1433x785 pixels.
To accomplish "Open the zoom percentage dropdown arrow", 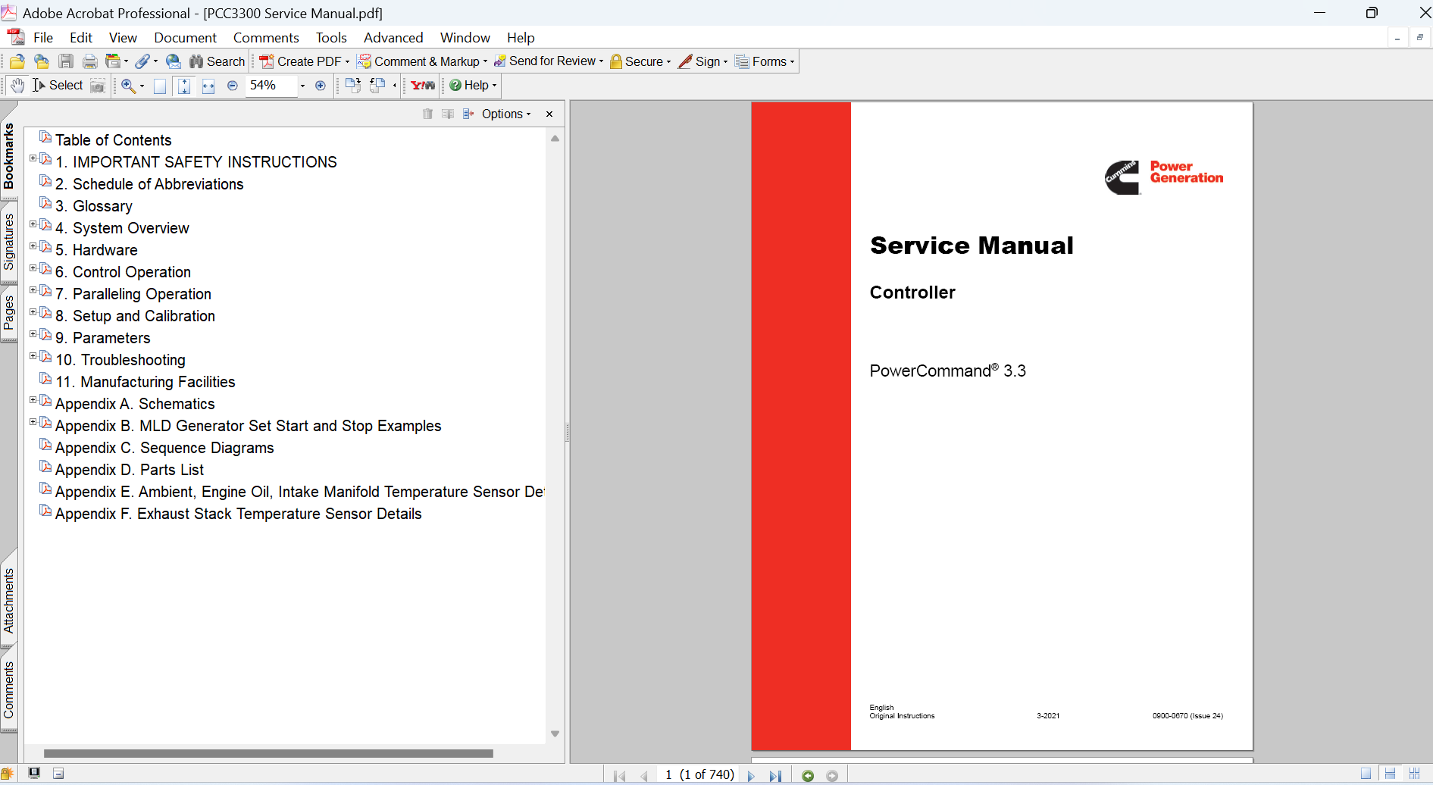I will (303, 86).
